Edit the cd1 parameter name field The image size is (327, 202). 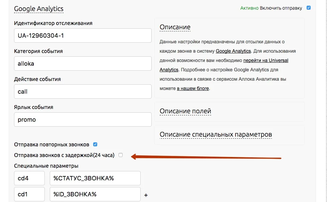click(29, 194)
